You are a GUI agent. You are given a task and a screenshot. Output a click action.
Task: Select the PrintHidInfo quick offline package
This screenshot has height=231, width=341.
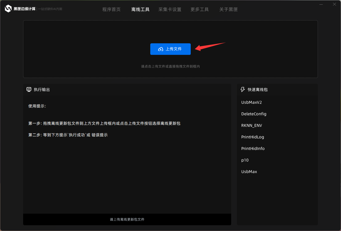[253, 148]
